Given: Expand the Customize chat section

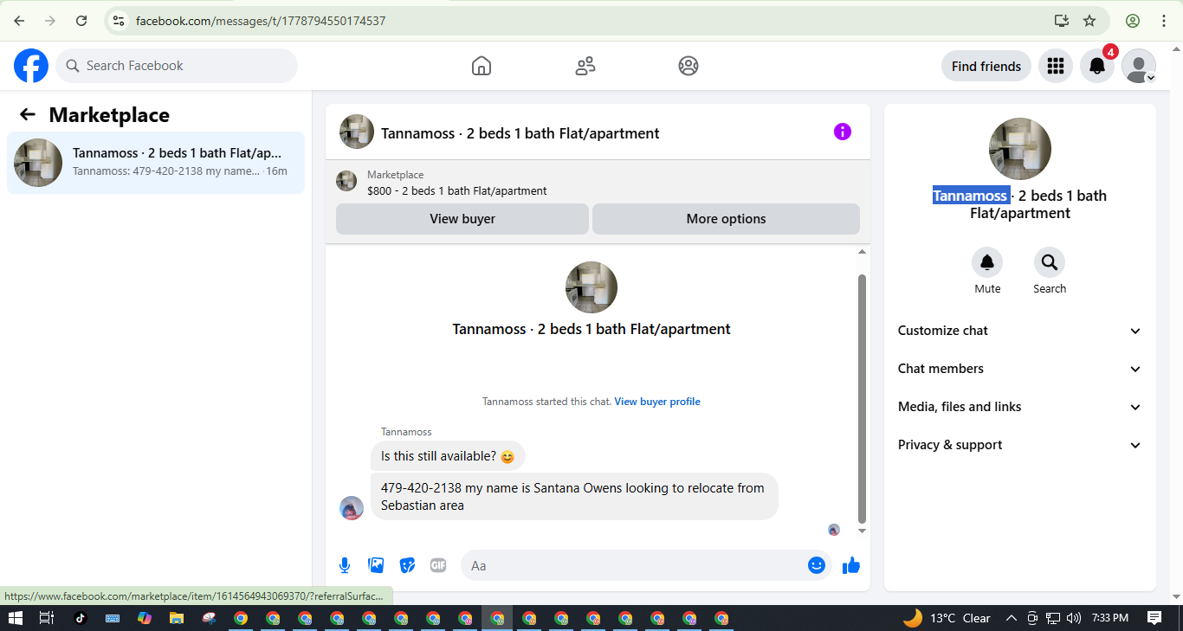Looking at the screenshot, I should [x=1020, y=331].
